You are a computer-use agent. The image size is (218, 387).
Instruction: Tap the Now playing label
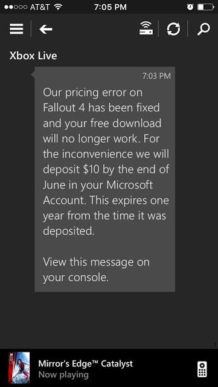pos(63,375)
